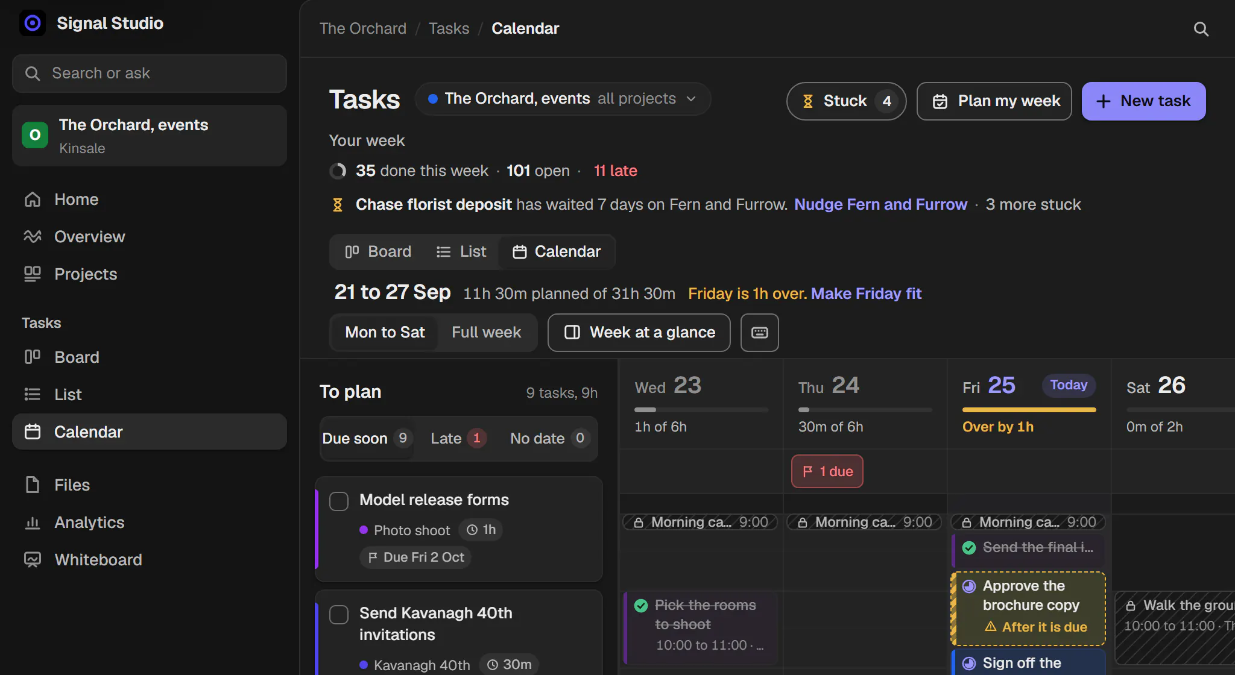The image size is (1235, 675).
Task: Open The Orchard, events workspace switcher
Action: (x=149, y=136)
